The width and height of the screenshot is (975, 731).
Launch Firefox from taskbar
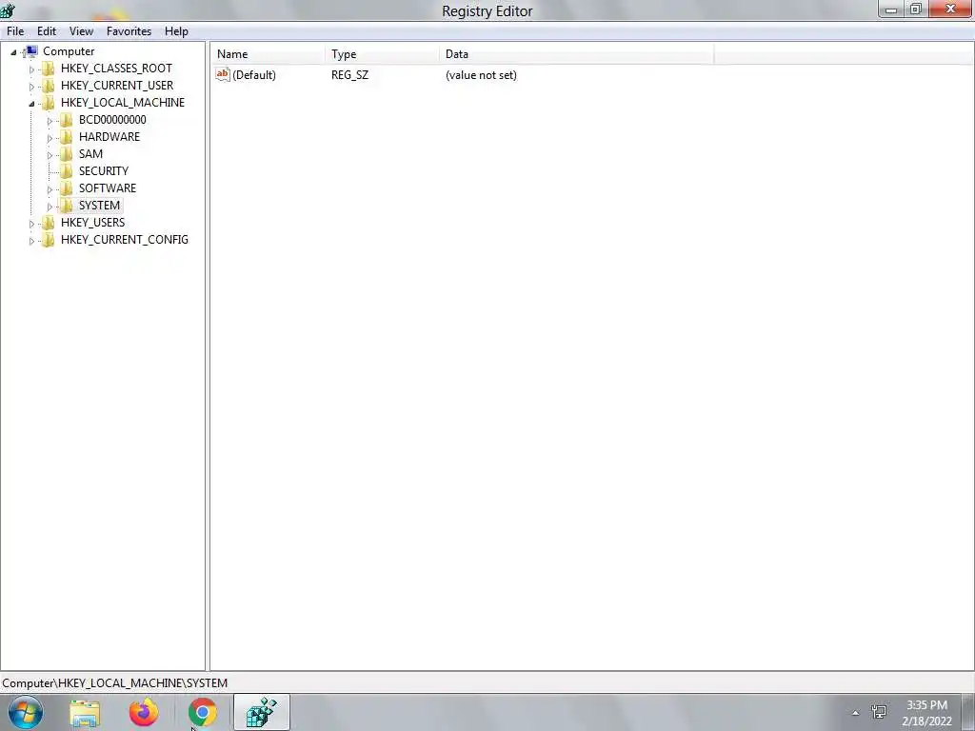point(144,712)
